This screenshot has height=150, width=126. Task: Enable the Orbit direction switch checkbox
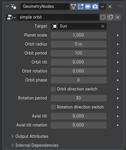tap(53, 89)
